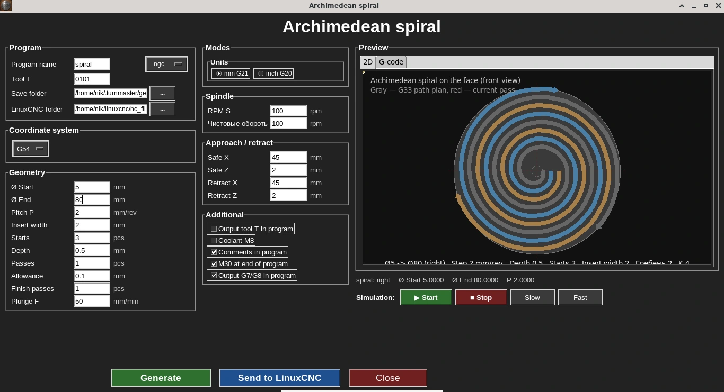Edit the Retract Z field
Viewport: 724px width, 392px height.
[288, 195]
